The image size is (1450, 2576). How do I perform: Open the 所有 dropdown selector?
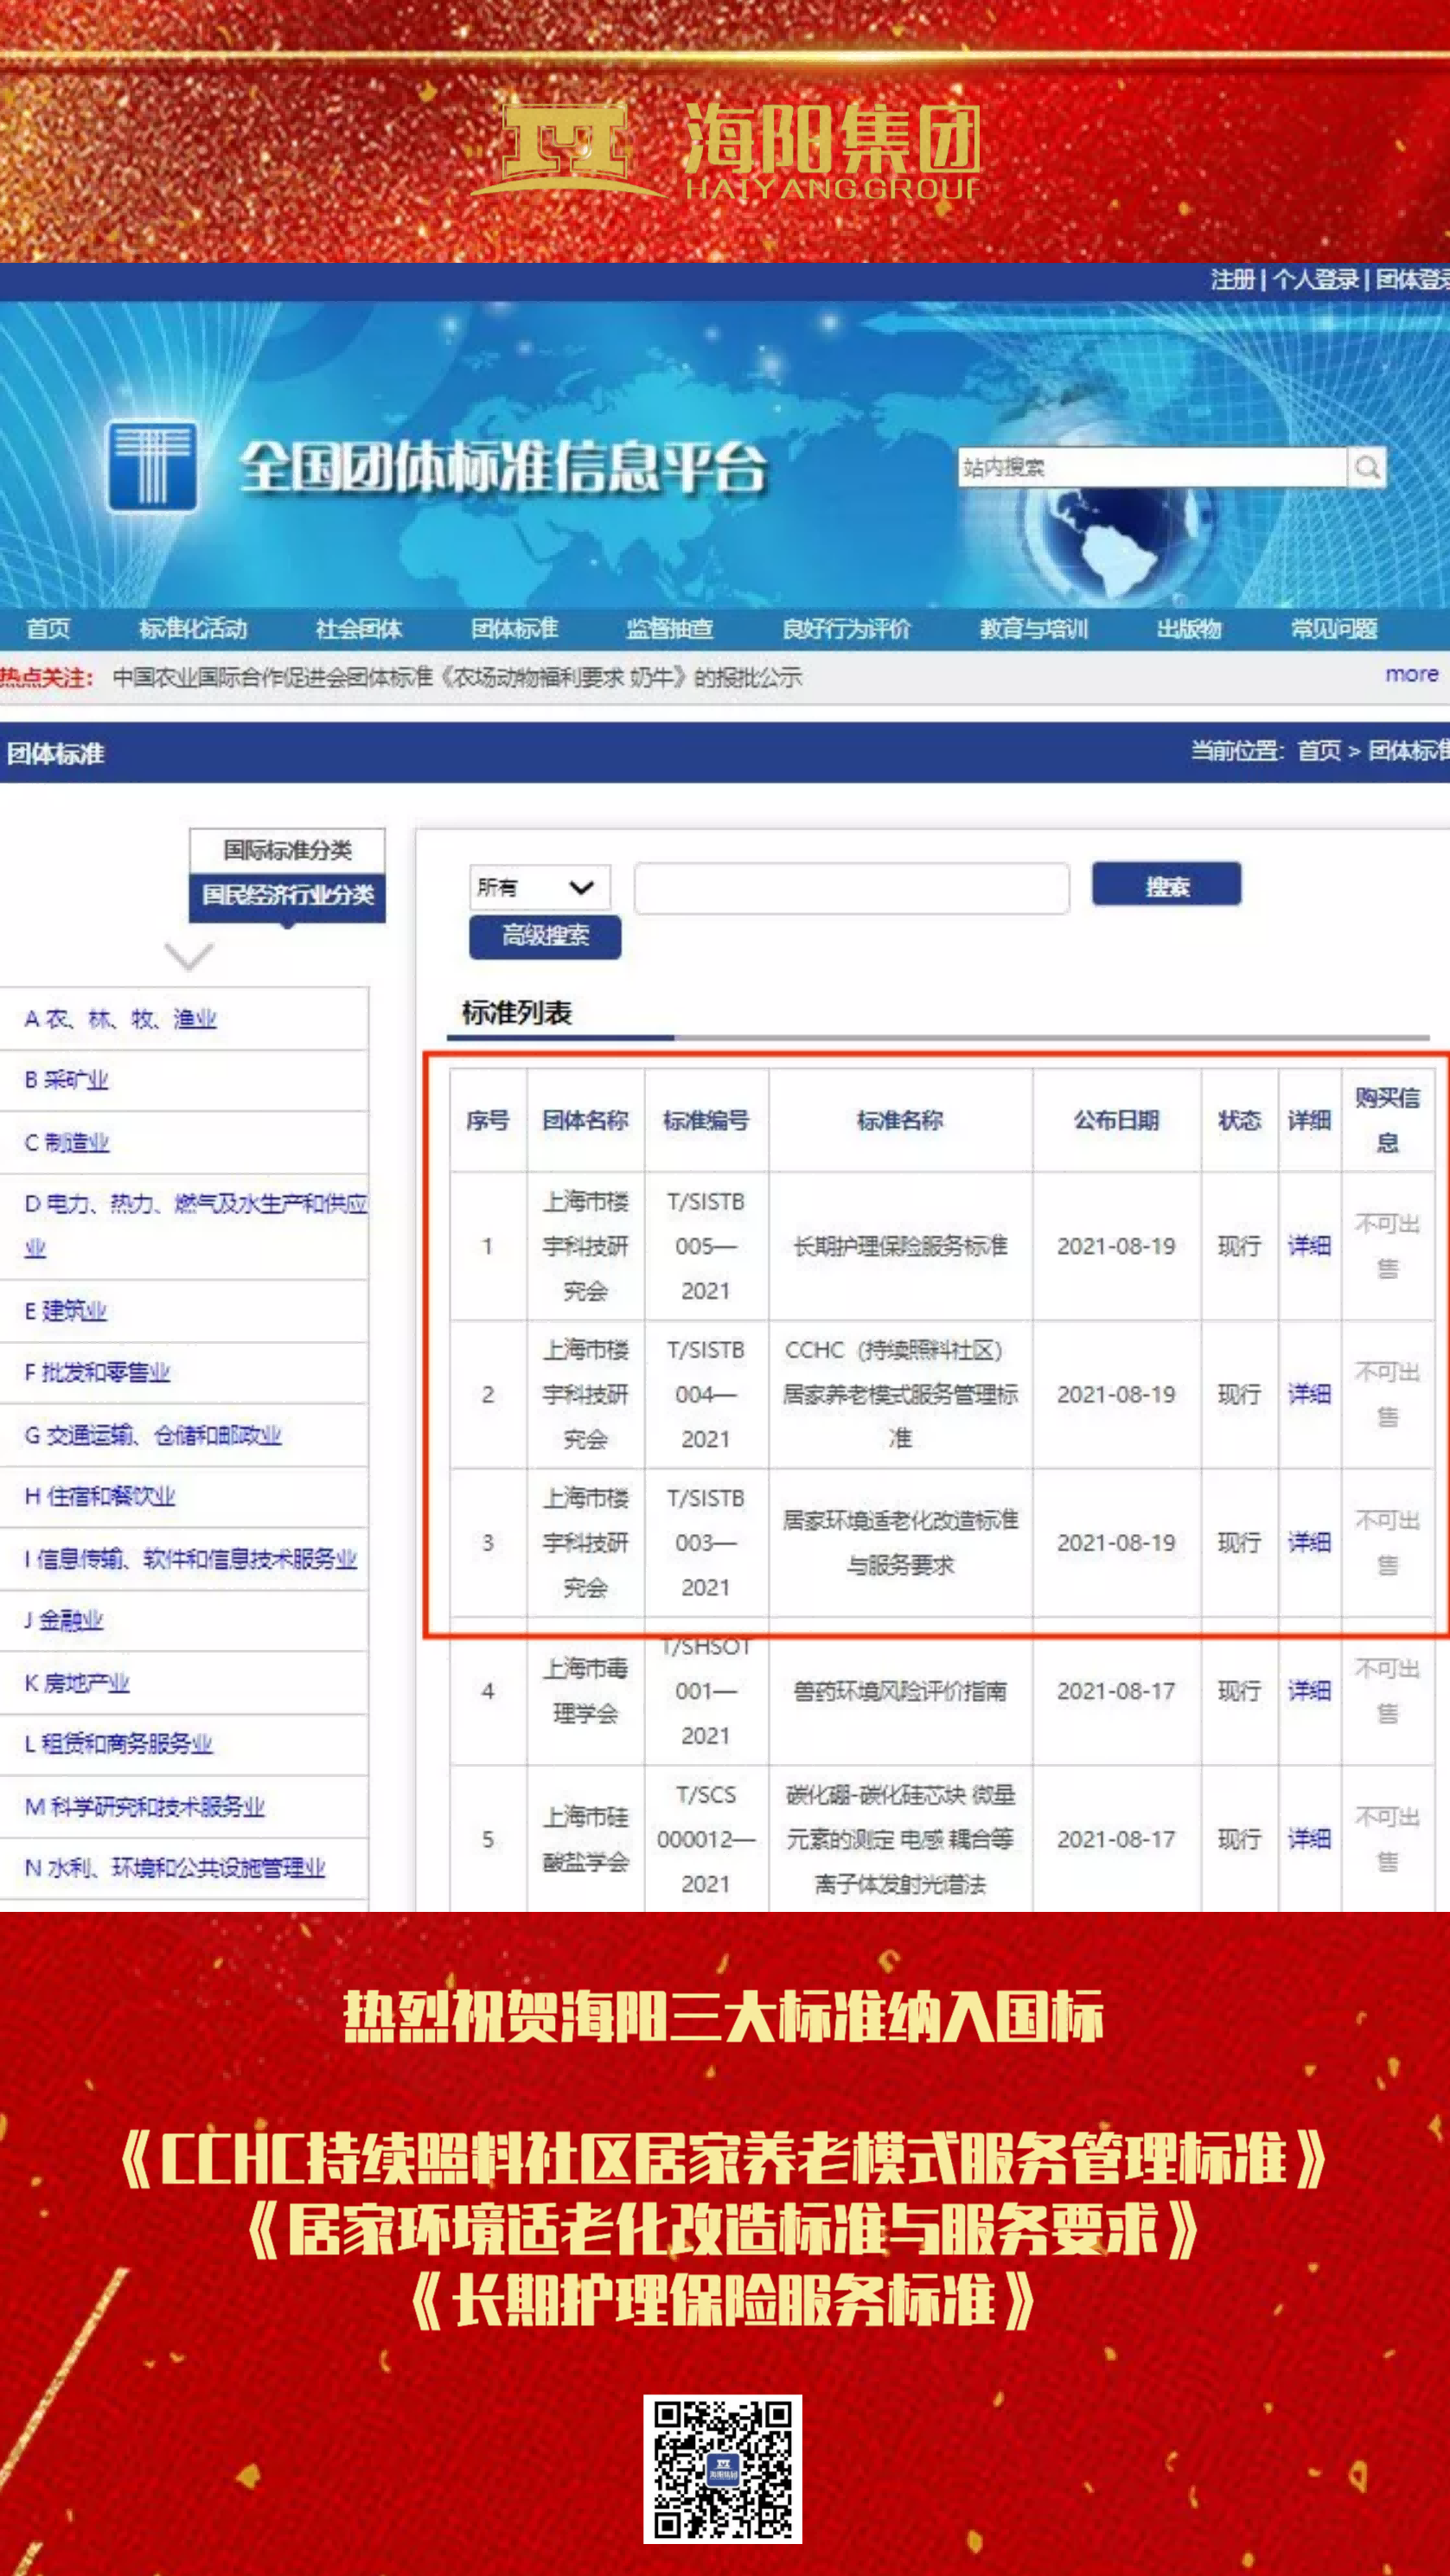coord(539,887)
